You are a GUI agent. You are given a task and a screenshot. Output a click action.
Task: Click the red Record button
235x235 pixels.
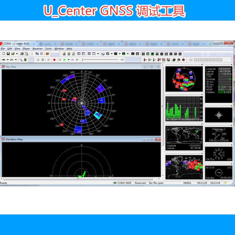[54, 60]
